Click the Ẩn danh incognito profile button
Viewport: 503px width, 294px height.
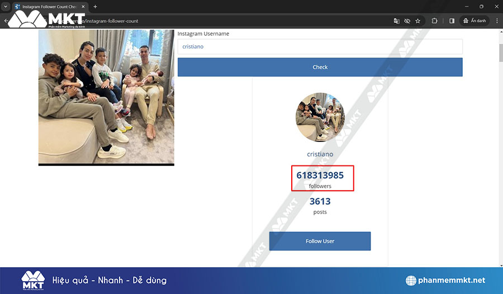tap(474, 21)
